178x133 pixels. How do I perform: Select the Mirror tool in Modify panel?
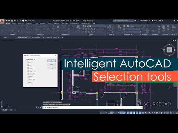[38, 29]
